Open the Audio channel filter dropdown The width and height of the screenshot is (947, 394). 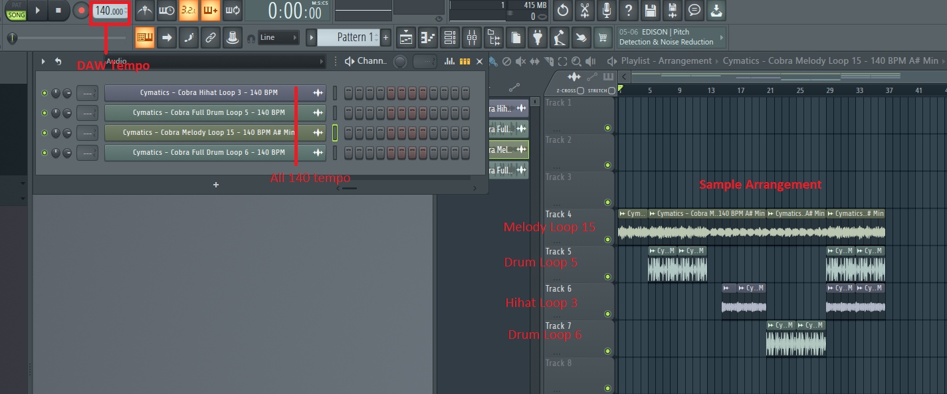(214, 61)
